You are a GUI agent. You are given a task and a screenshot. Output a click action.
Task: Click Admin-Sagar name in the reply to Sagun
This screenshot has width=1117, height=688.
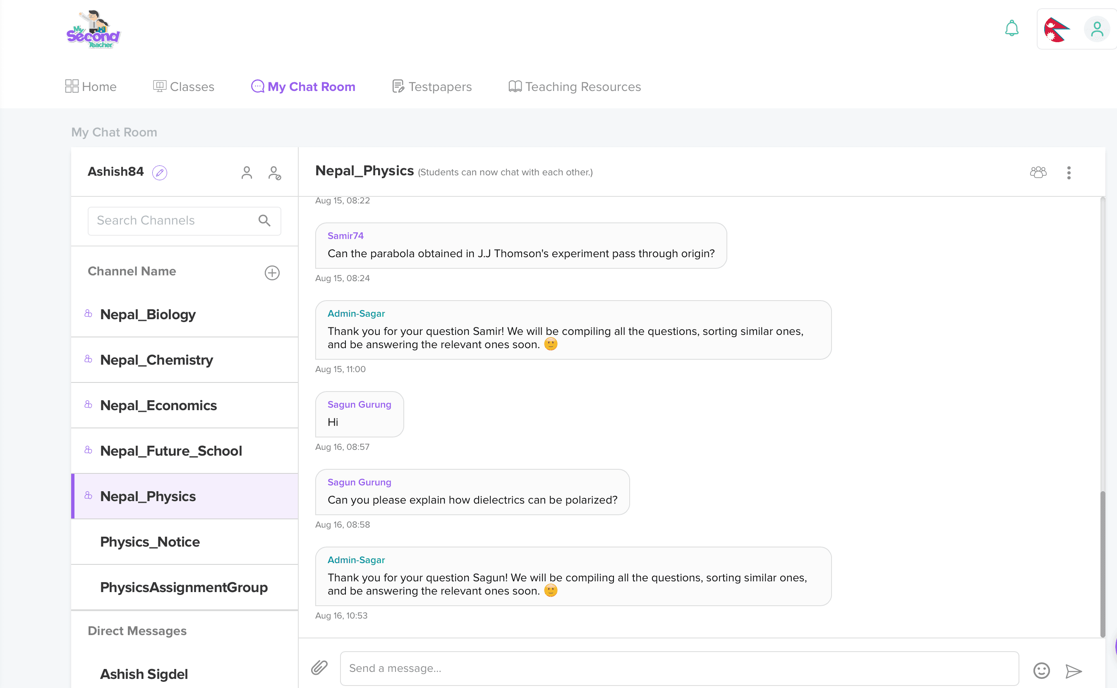coord(356,560)
